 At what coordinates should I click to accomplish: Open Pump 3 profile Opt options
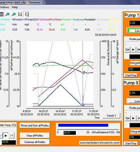tap(128, 118)
